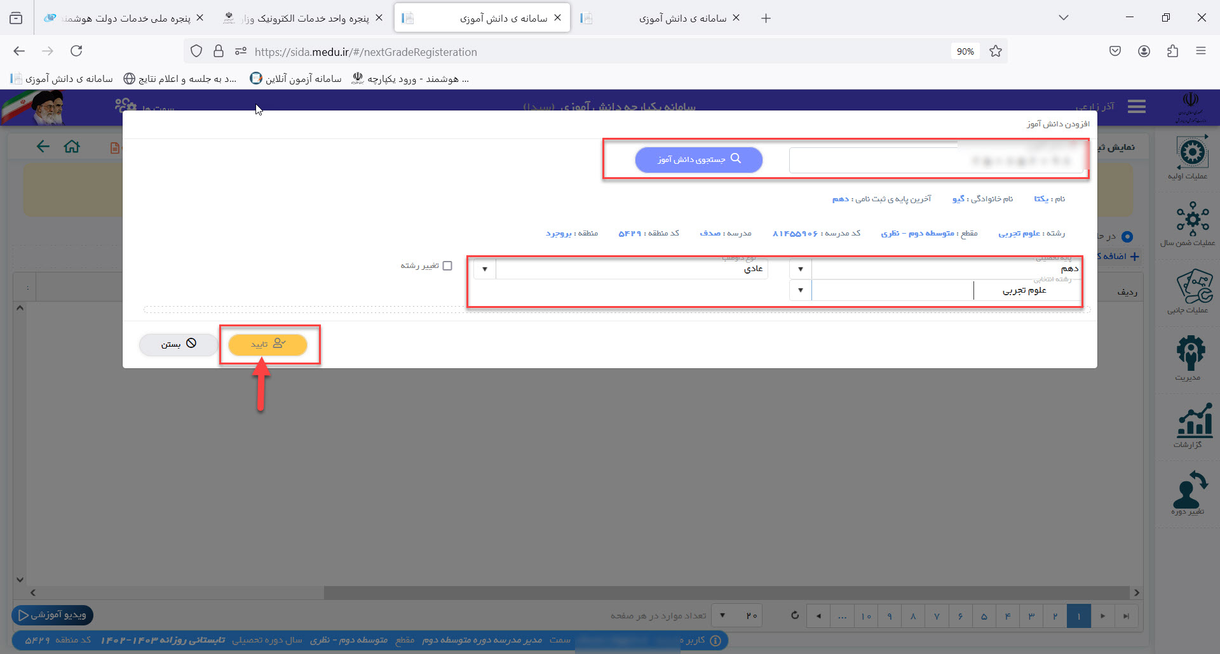Open عملیات اولیه sidebar icon

tap(1191, 156)
